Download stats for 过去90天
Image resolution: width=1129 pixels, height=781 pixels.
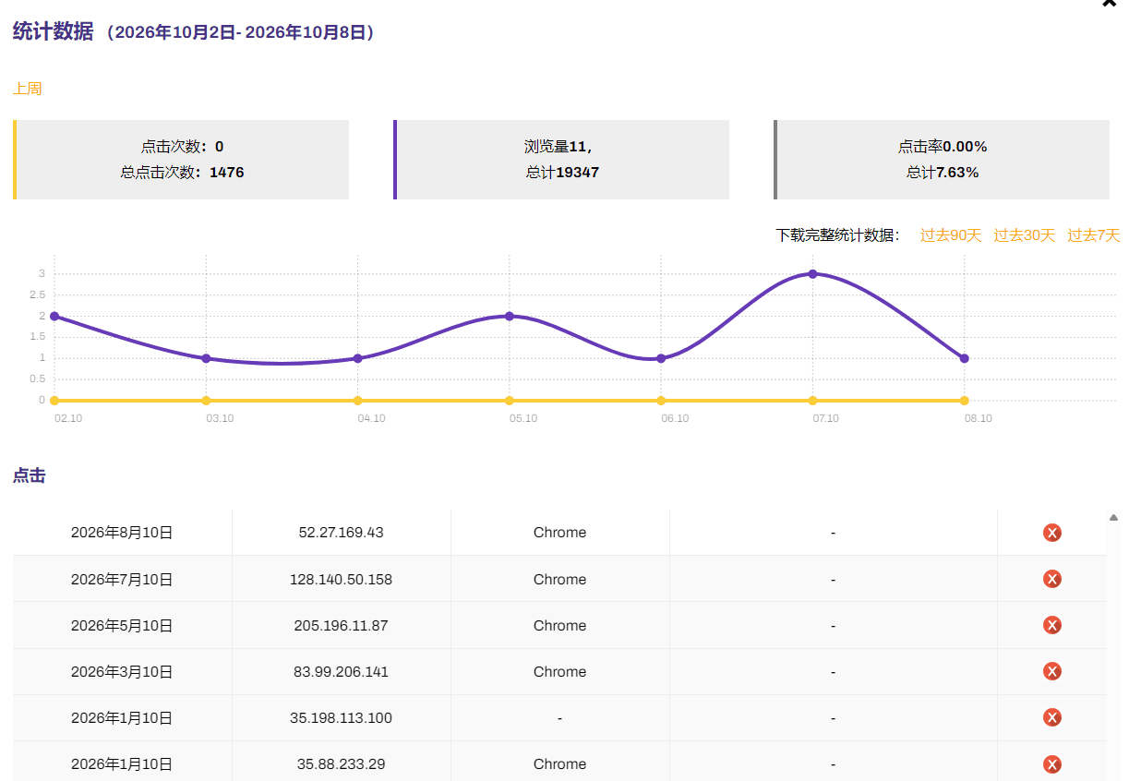click(950, 235)
